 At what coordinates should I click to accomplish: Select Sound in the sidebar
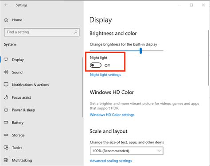(17, 72)
